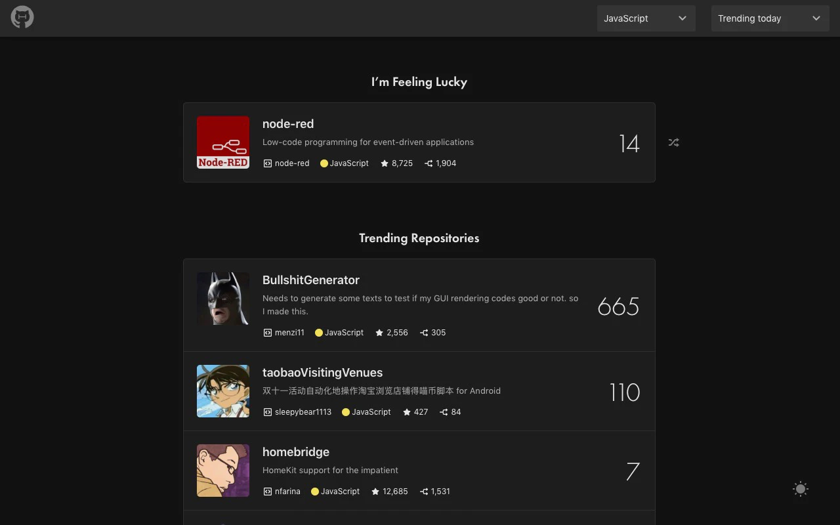Click the taobaoVisitingVenues avatar image
Viewport: 840px width, 525px height.
(223, 391)
